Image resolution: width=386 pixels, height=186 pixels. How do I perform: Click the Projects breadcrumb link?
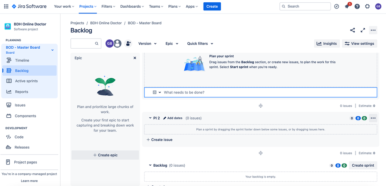pyautogui.click(x=77, y=23)
